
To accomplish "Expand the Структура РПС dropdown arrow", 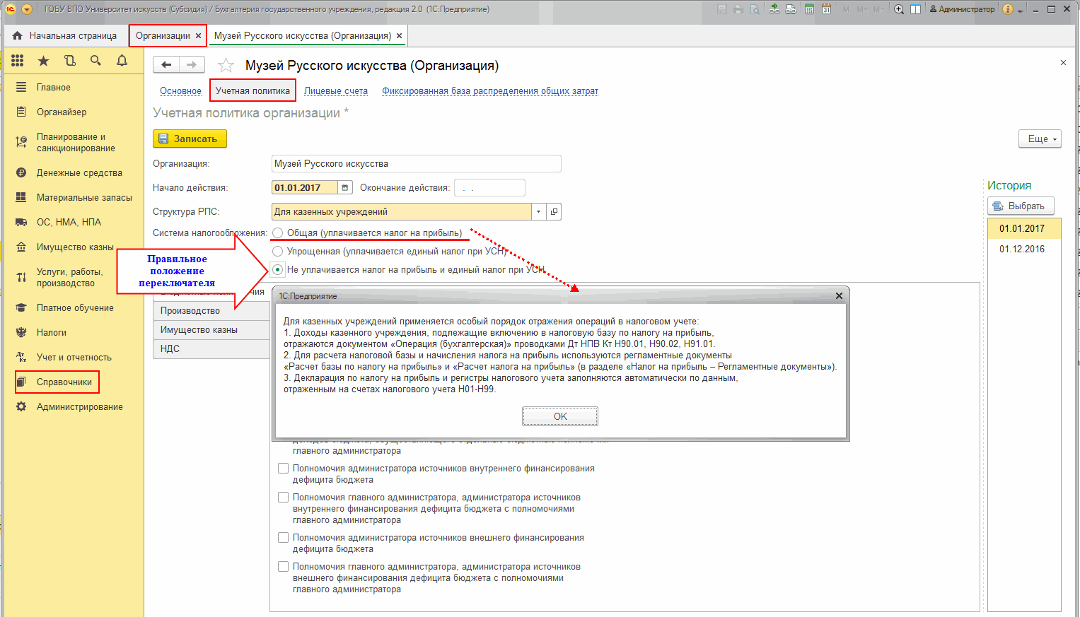I will [539, 211].
